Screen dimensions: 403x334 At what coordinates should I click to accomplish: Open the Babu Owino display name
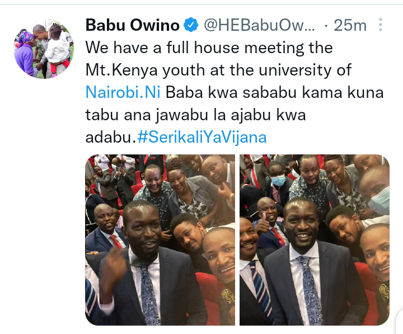(133, 25)
